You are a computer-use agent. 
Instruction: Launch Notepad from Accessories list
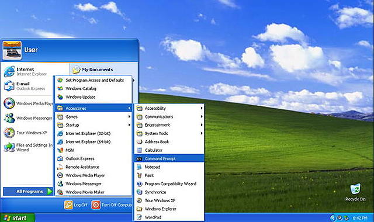[x=169, y=167]
